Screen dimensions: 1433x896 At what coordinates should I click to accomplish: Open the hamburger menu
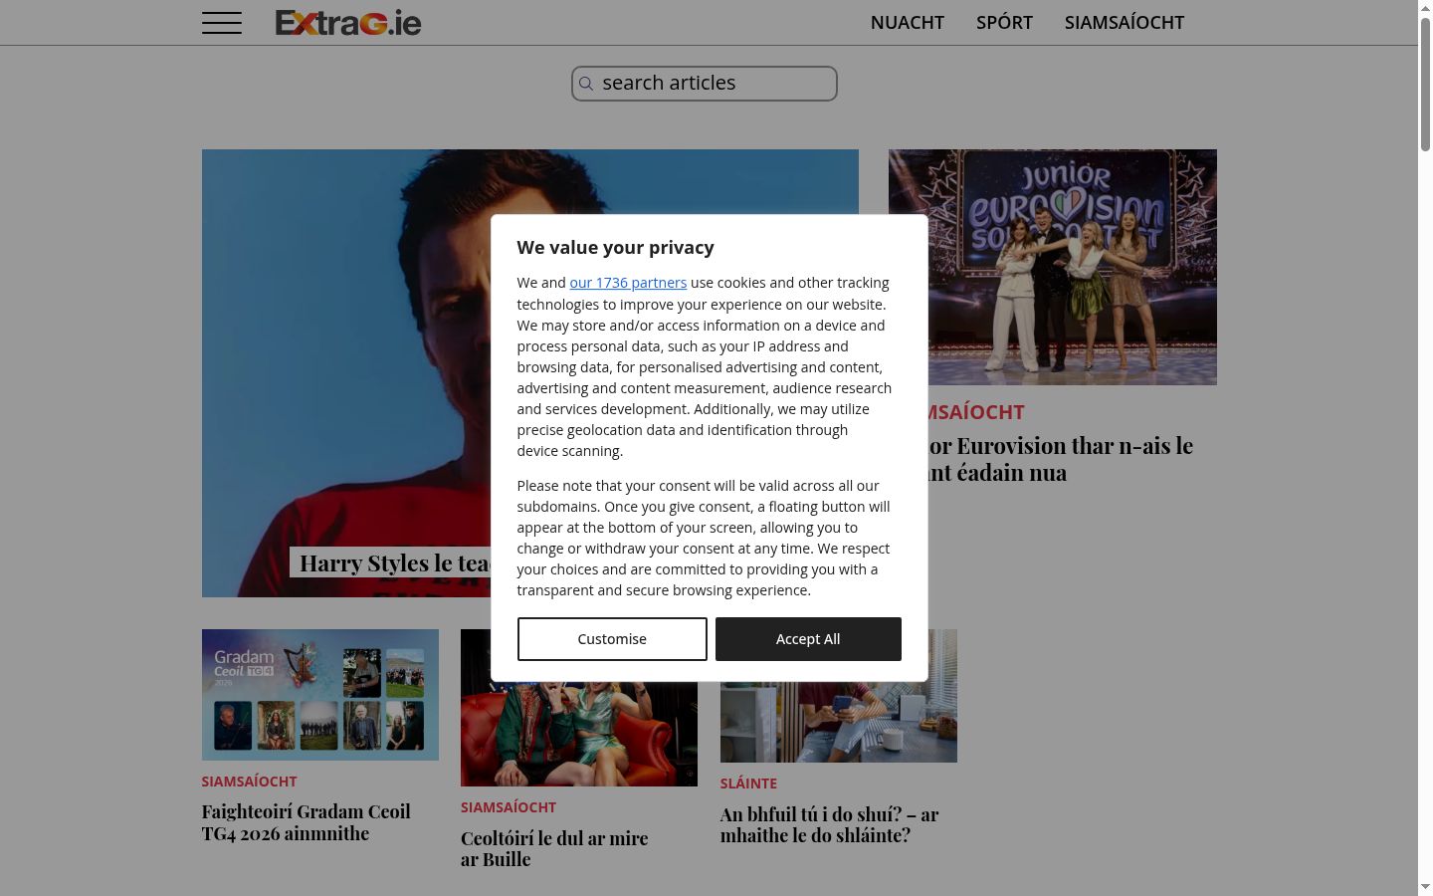point(221,22)
